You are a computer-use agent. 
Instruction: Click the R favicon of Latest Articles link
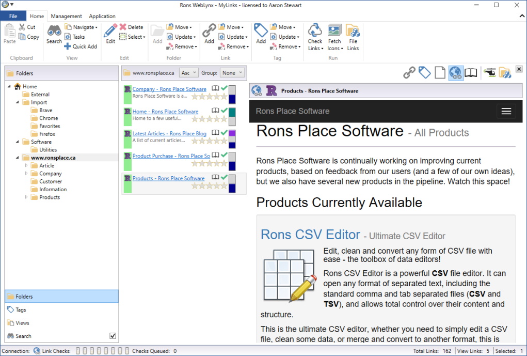coord(127,133)
